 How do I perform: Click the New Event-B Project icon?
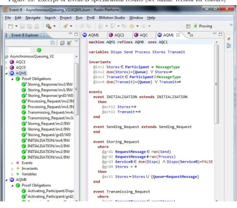click(x=62, y=43)
